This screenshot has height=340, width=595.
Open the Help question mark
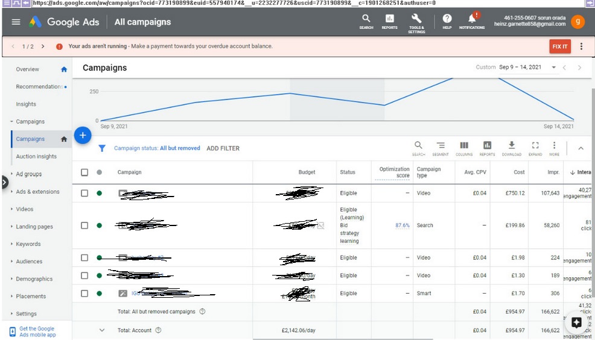point(447,22)
